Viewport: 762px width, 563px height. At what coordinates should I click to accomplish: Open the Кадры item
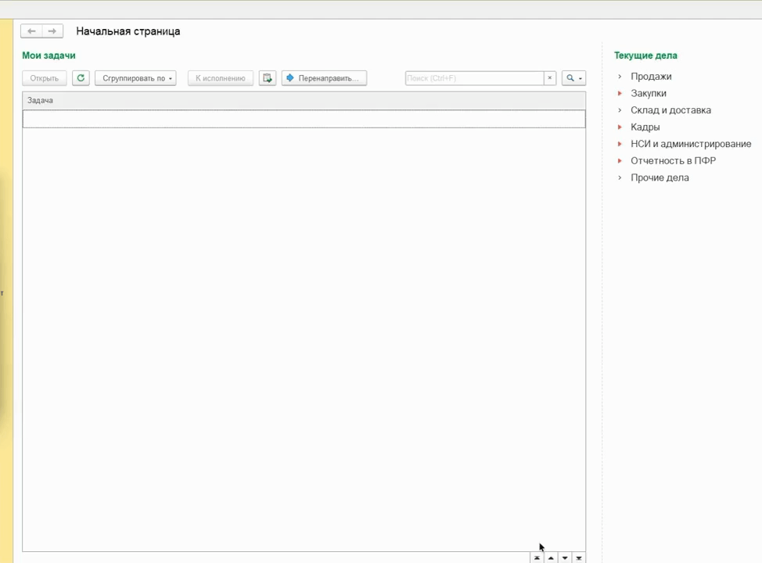pyautogui.click(x=645, y=127)
